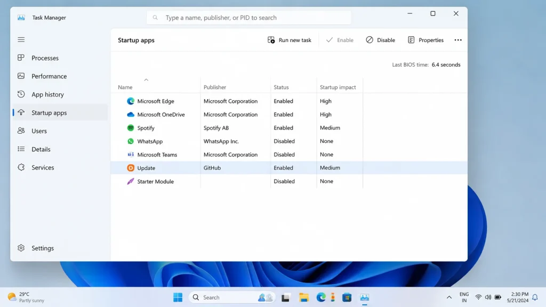Click Run new task button
Image resolution: width=546 pixels, height=307 pixels.
pos(290,40)
